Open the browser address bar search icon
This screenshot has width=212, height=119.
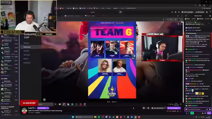(x=121, y=12)
